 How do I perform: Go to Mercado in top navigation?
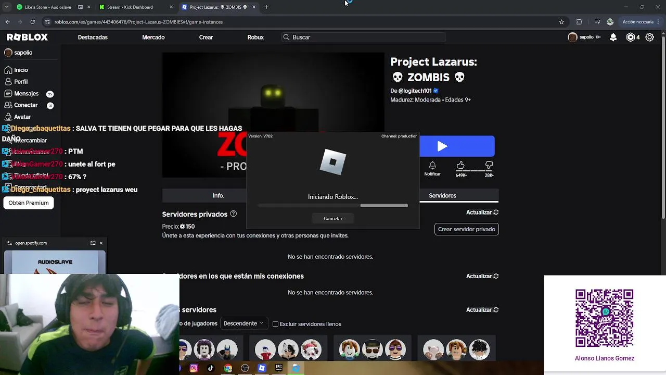point(153,37)
